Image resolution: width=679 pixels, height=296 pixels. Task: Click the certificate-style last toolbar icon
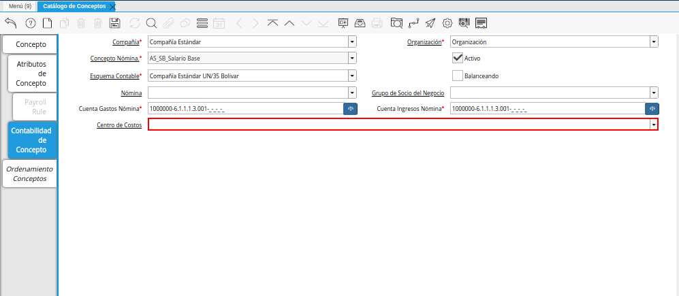[x=481, y=23]
